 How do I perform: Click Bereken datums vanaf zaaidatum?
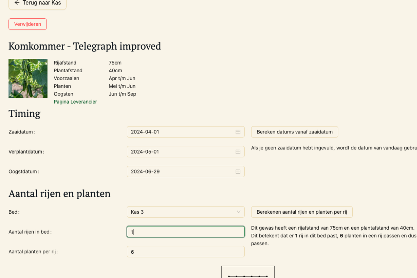[x=295, y=132]
